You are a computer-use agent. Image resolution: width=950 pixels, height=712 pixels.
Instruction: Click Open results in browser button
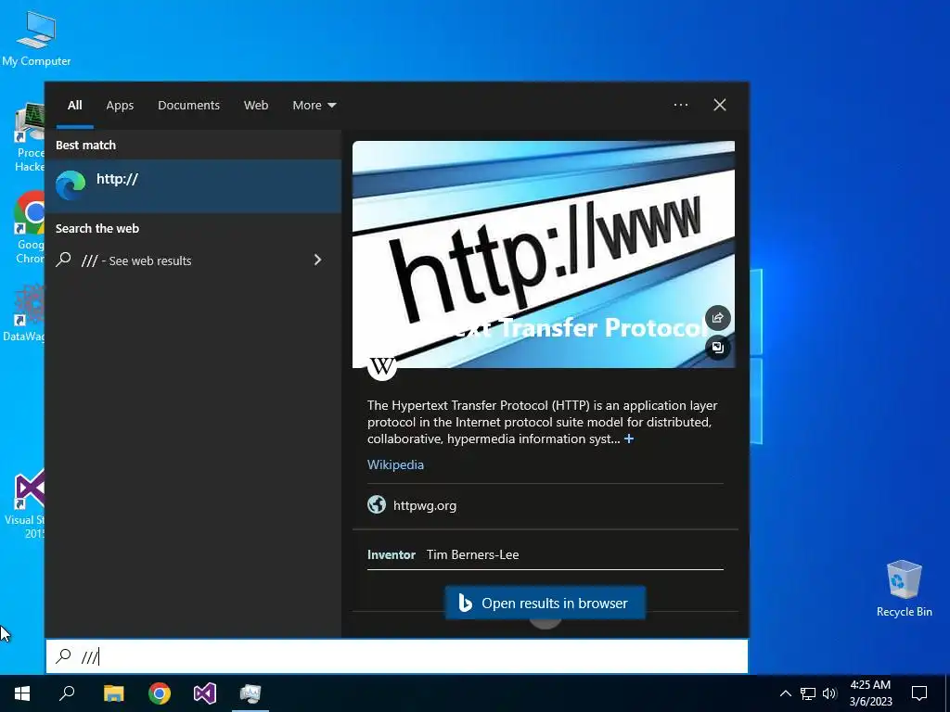tap(546, 603)
